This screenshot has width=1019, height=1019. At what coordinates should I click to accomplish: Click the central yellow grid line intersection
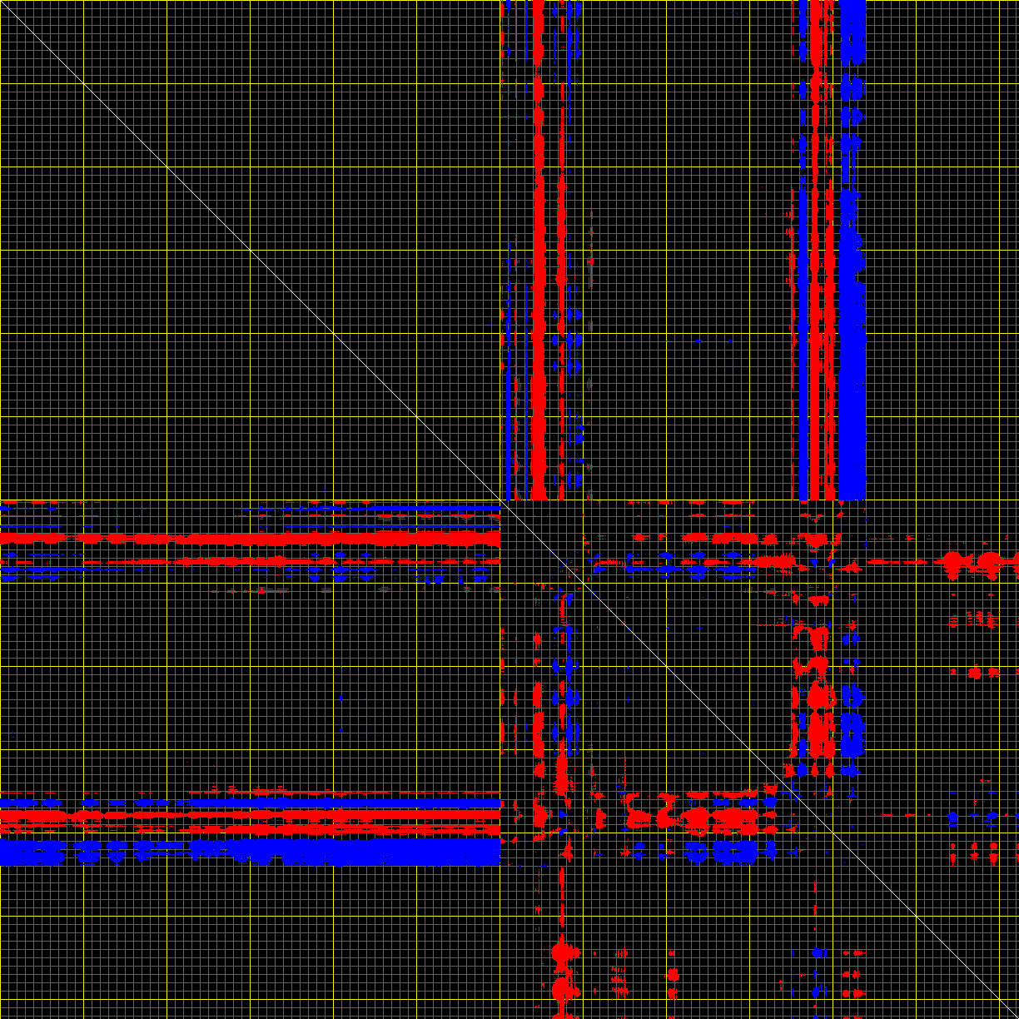pyautogui.click(x=500, y=500)
